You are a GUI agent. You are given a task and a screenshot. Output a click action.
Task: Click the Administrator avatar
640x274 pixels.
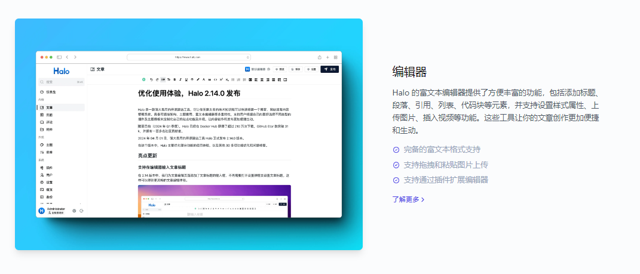point(41,211)
